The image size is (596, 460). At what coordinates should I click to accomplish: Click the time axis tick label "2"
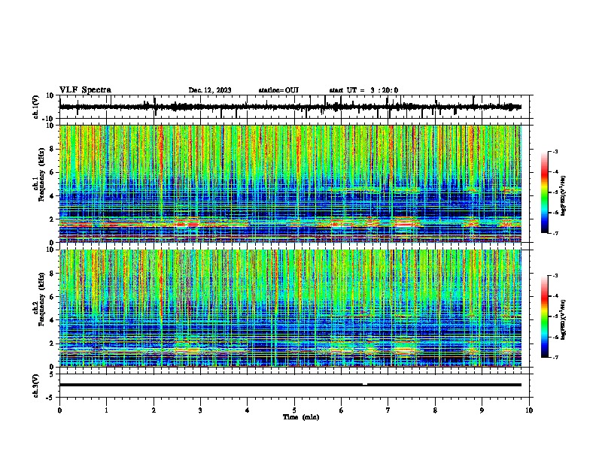(154, 410)
